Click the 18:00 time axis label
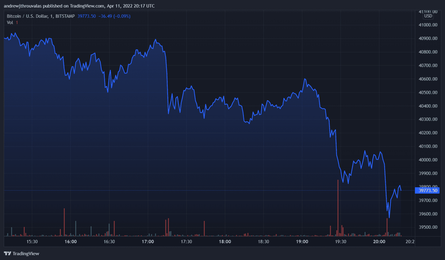The image size is (445, 260). click(225, 242)
